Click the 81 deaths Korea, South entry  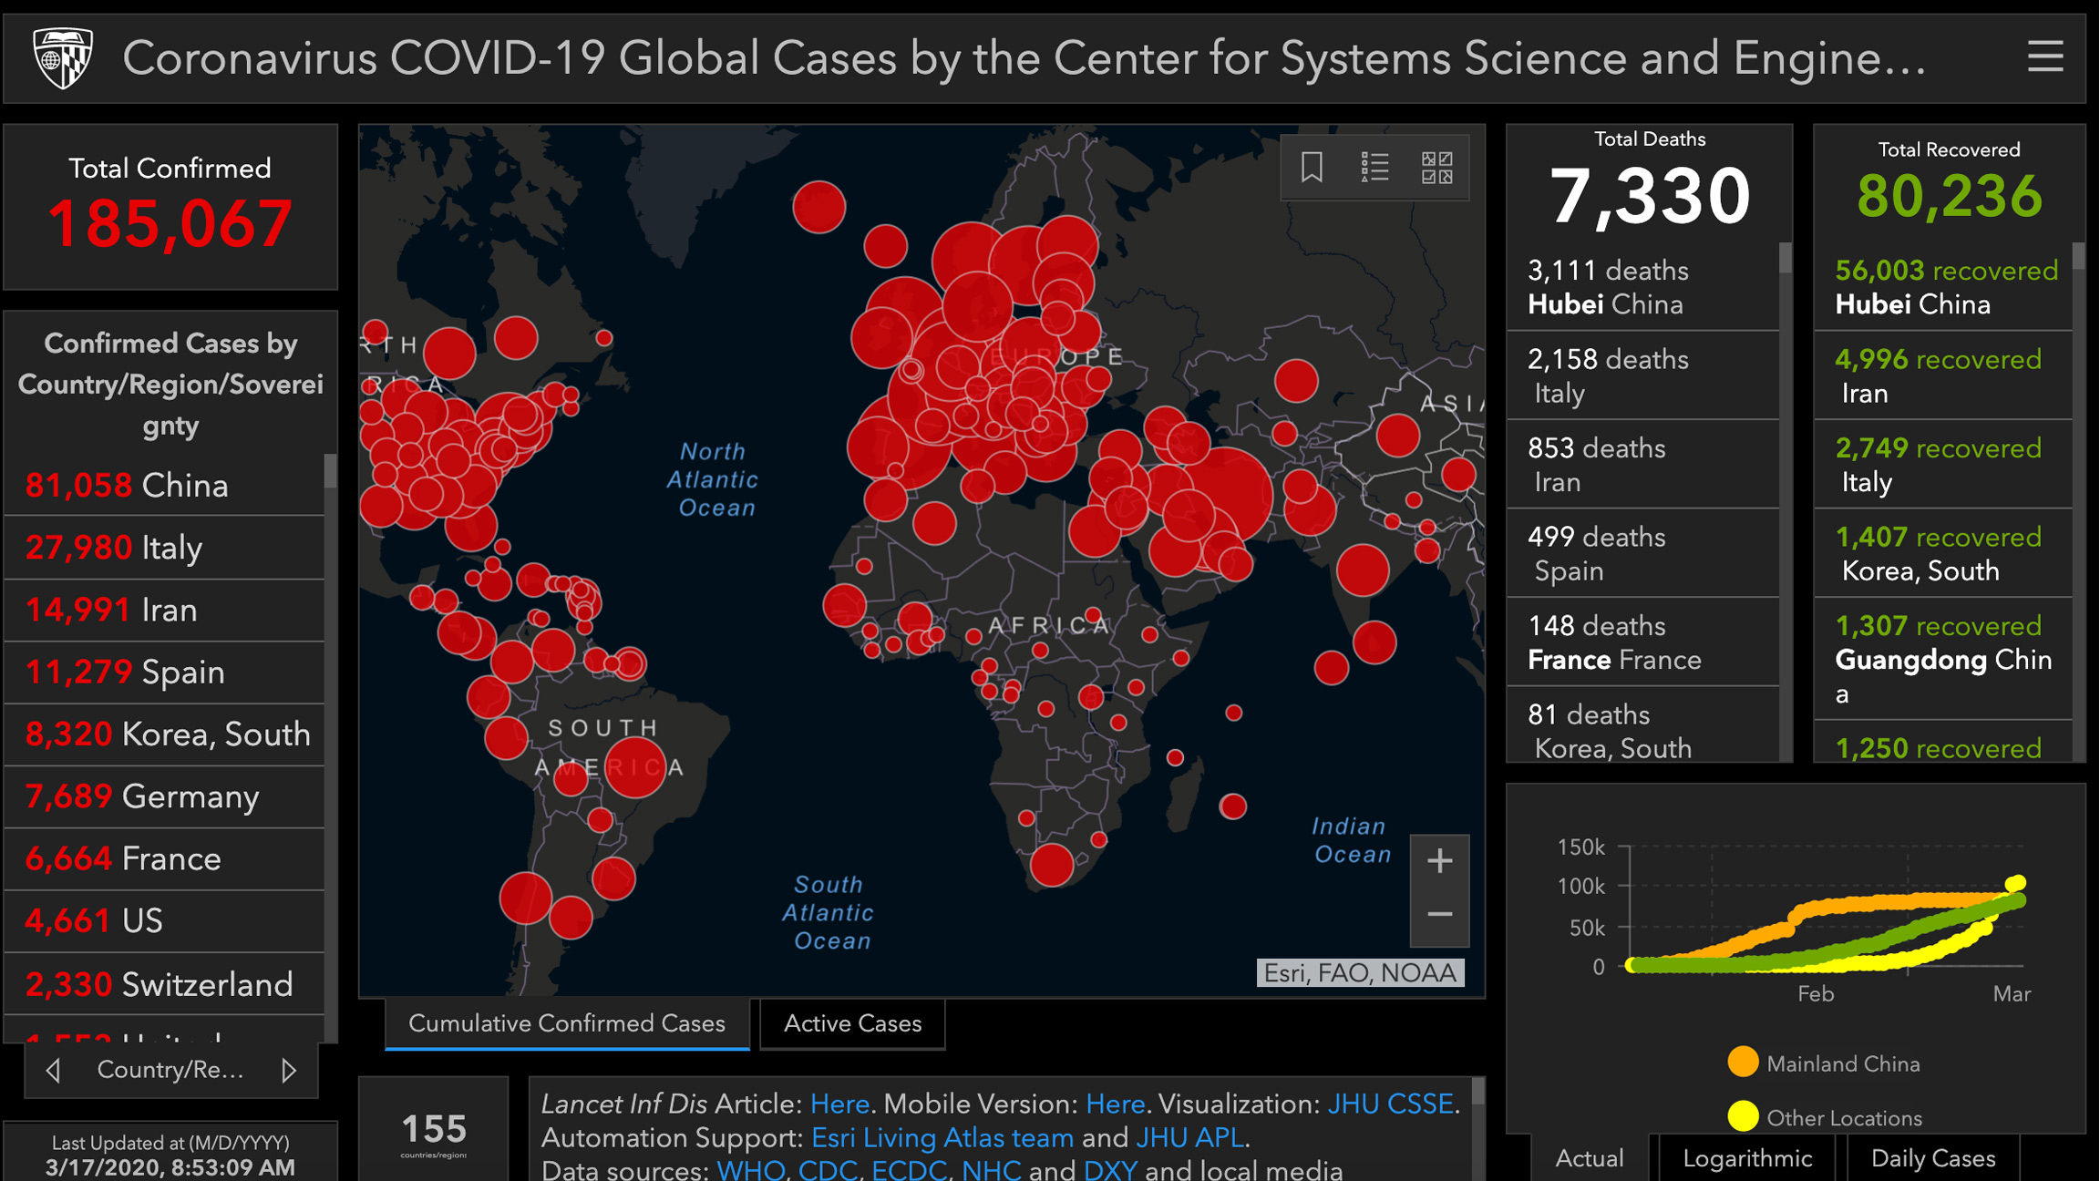[x=1642, y=725]
